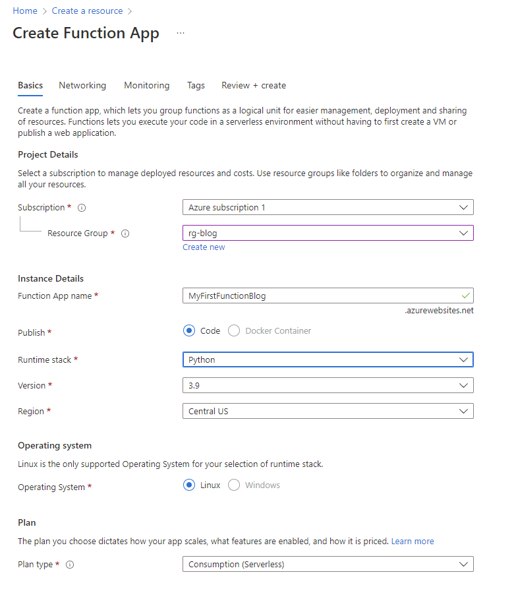The image size is (514, 591).
Task: Switch to the Networking tab
Action: [x=82, y=85]
